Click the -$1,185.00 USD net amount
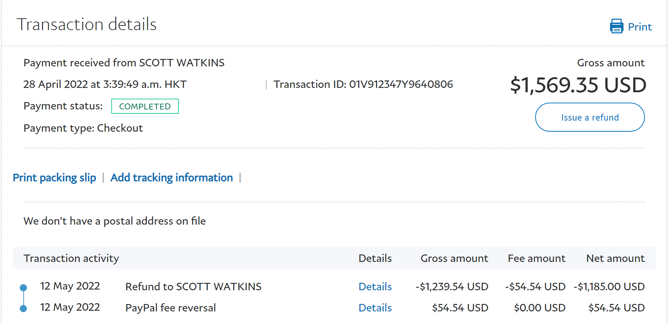This screenshot has height=324, width=669. point(609,287)
